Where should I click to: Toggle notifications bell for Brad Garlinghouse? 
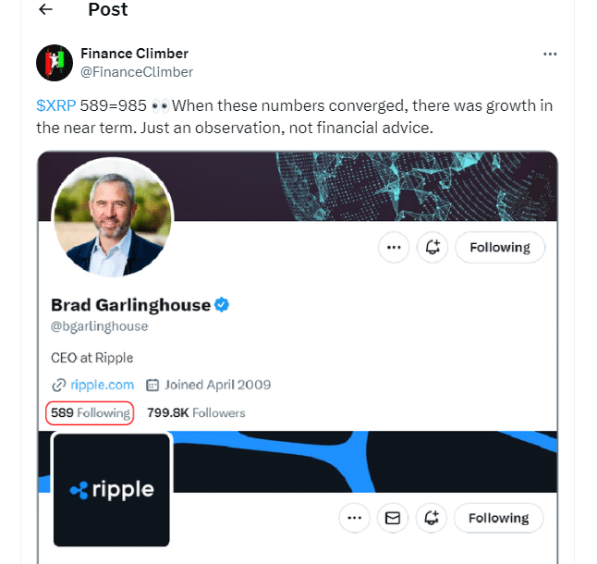433,248
